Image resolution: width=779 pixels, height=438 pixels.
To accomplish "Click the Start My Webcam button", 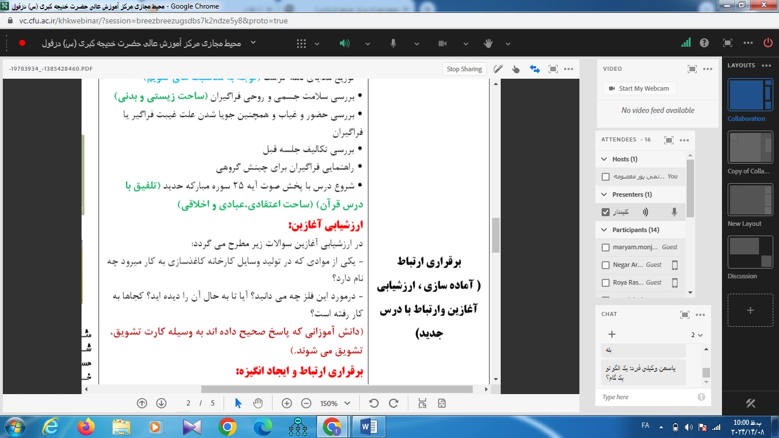I will pos(639,88).
